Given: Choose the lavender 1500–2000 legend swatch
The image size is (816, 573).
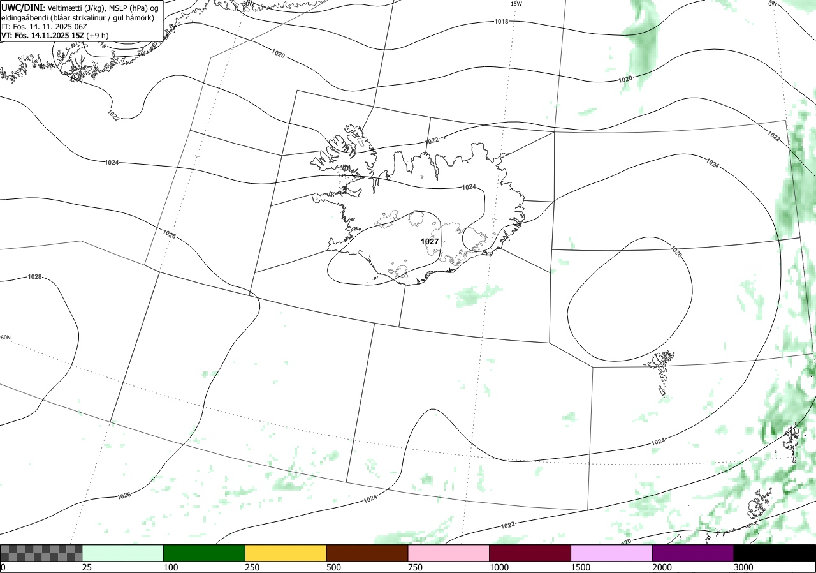Looking at the screenshot, I should tap(612, 553).
